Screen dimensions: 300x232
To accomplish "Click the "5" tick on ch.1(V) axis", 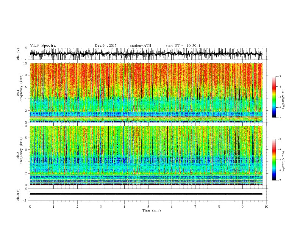I will pos(26,48).
